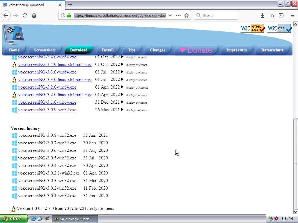Bookmark this page with the star icon
The width and height of the screenshot is (298, 223).
click(x=187, y=16)
